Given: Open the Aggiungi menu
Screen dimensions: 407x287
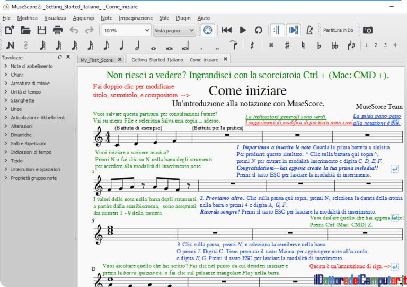Looking at the screenshot, I should tap(83, 18).
